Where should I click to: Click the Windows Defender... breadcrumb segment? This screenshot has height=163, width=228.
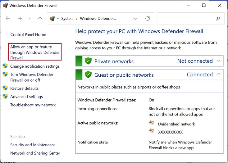[98, 19]
